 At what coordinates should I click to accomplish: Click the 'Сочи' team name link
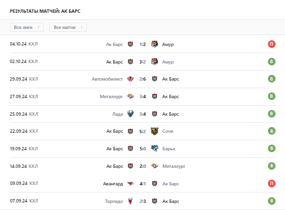pos(168,131)
